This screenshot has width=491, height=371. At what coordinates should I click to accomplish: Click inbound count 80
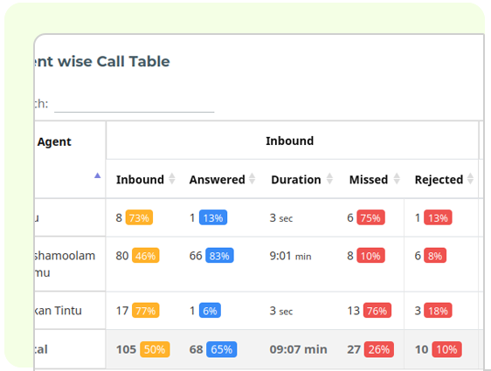tap(122, 256)
